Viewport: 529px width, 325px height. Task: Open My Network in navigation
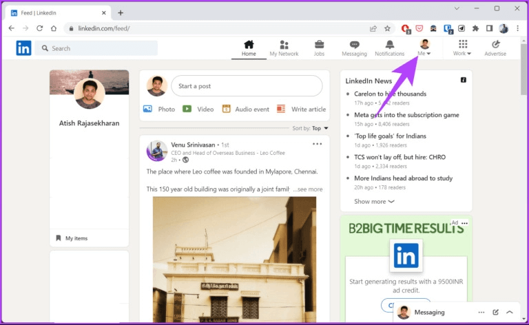point(284,48)
